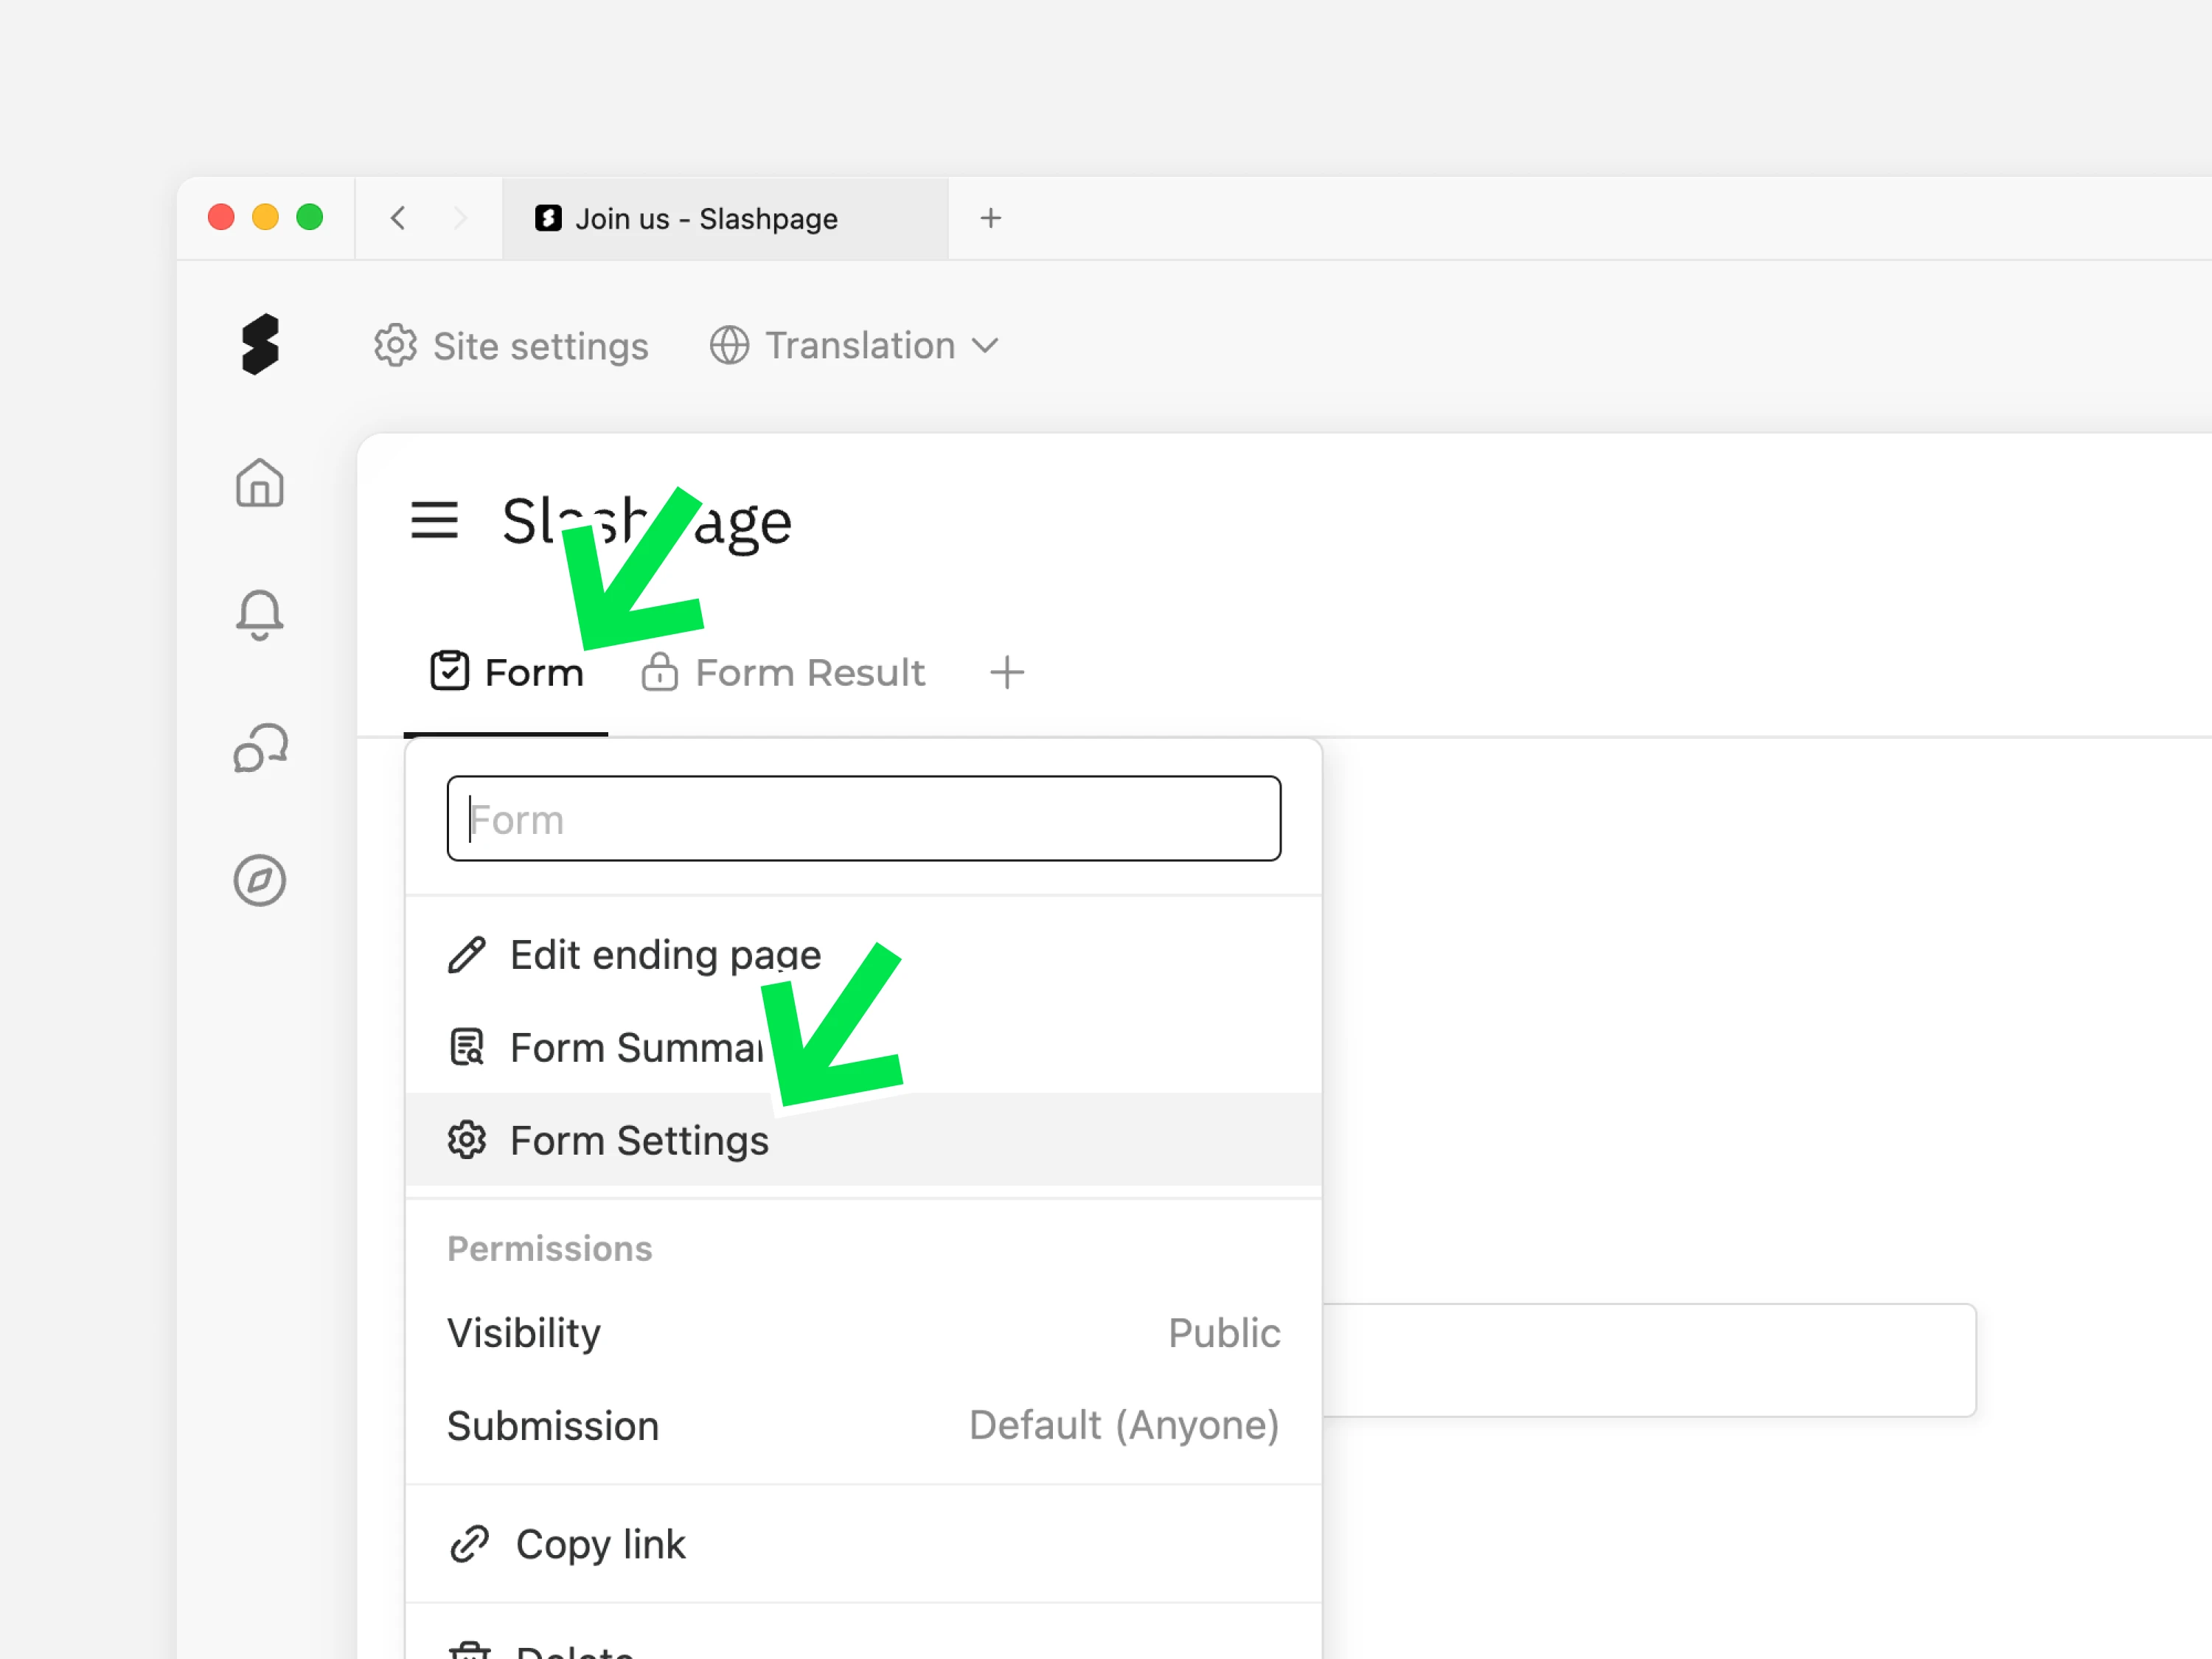Go forward with browser forward arrow
Image resolution: width=2212 pixels, height=1659 pixels.
coord(460,218)
